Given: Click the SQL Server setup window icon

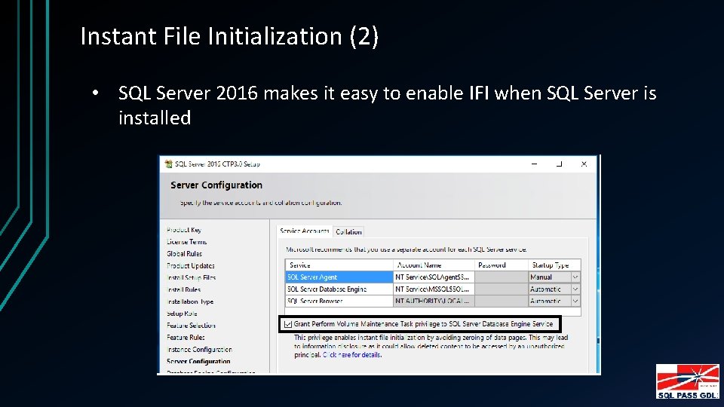Looking at the screenshot, I should pyautogui.click(x=168, y=164).
